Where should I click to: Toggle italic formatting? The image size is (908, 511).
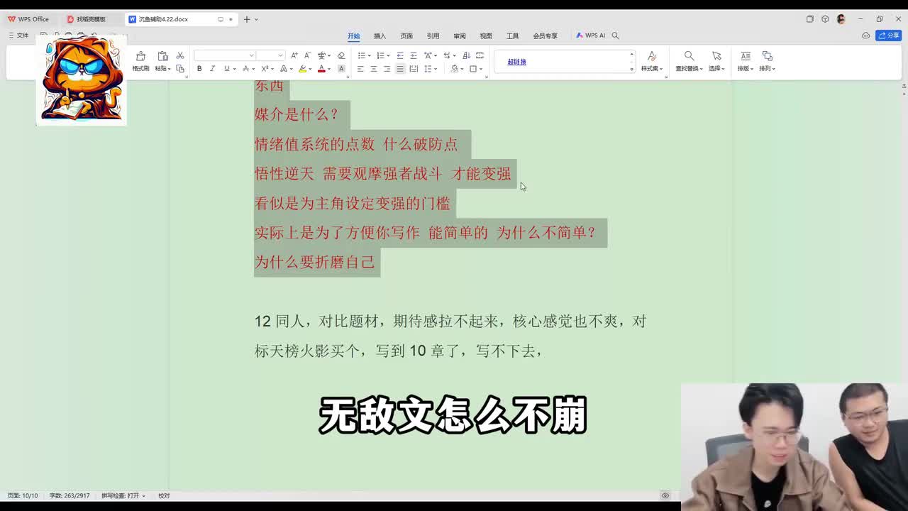[212, 69]
